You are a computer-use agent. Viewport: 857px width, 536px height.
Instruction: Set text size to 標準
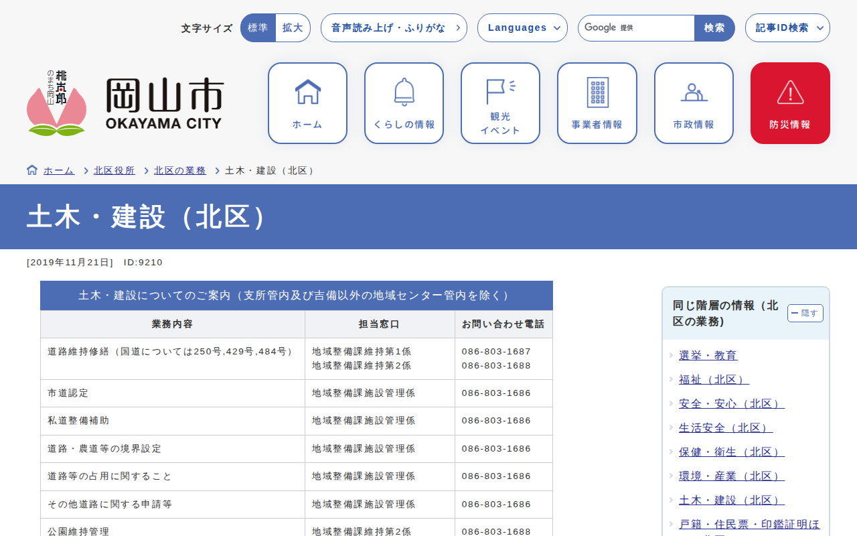(x=258, y=28)
